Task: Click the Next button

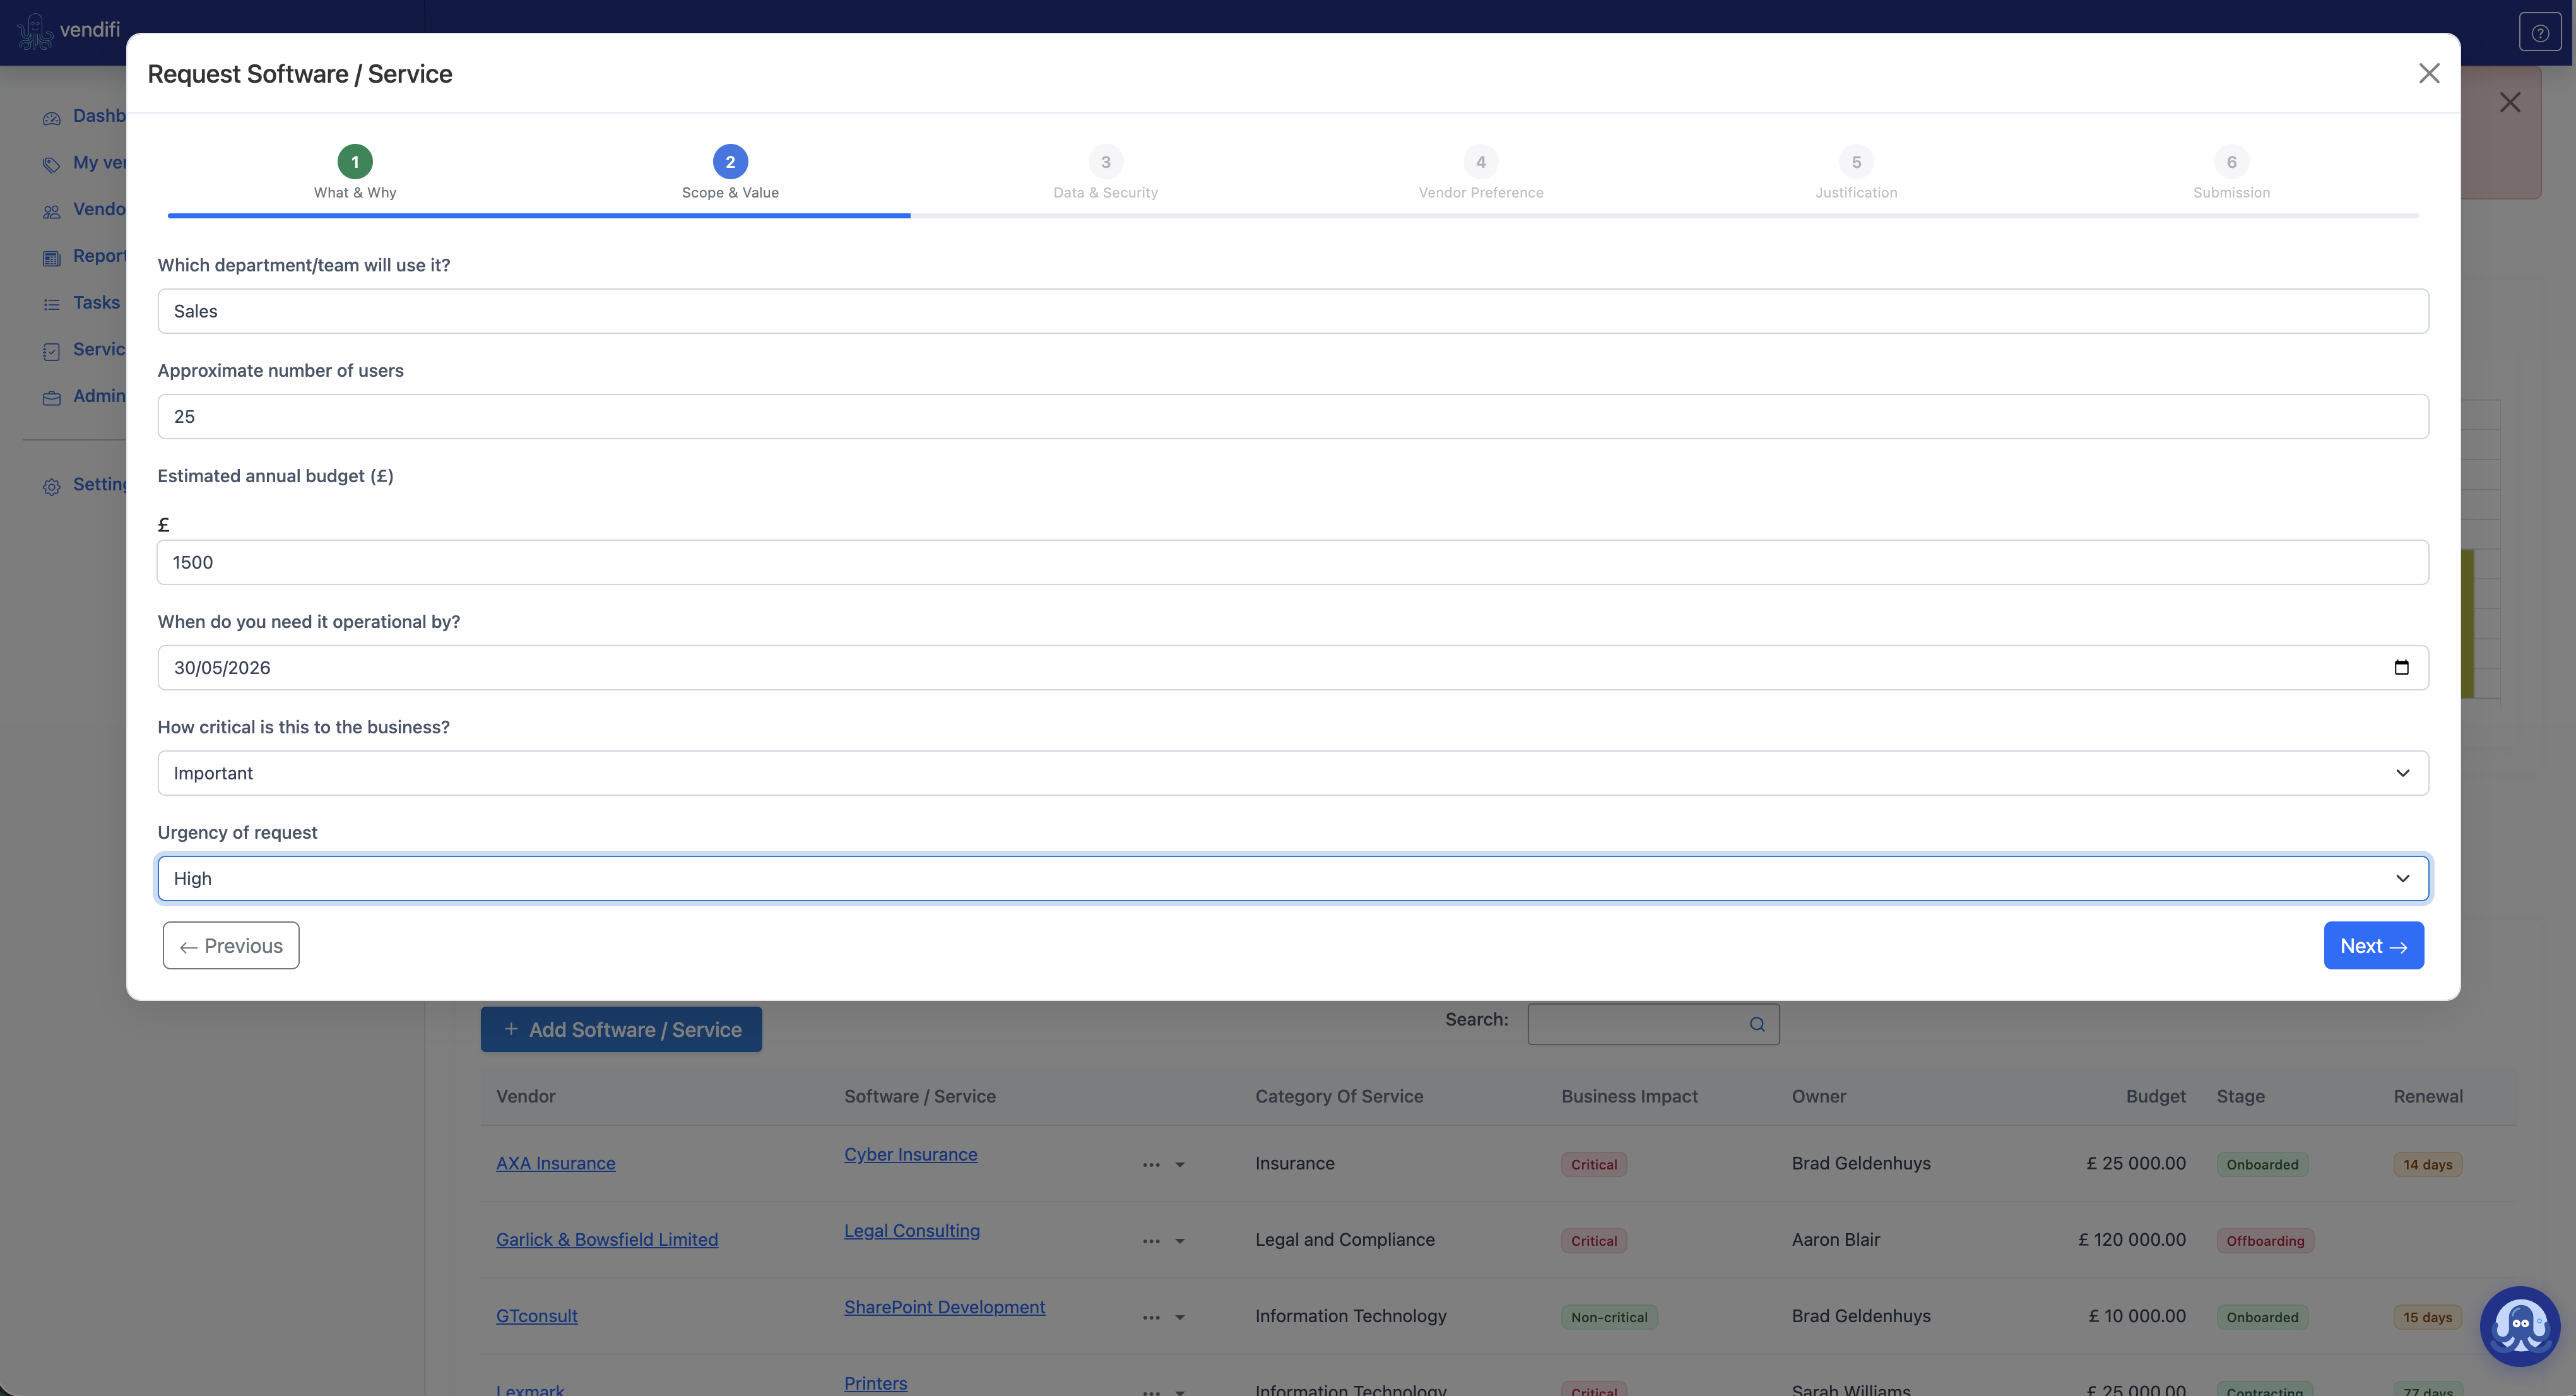Action: pos(2373,945)
